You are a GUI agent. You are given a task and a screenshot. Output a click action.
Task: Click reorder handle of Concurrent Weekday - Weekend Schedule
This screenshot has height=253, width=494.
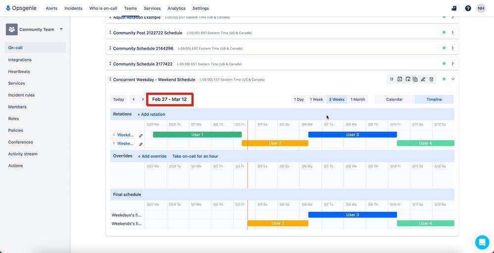click(x=110, y=79)
